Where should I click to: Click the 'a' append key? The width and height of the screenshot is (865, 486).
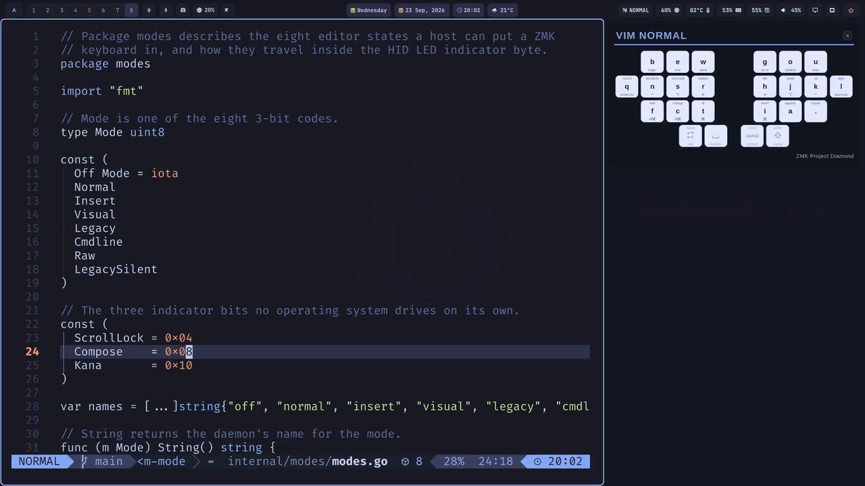tap(790, 111)
